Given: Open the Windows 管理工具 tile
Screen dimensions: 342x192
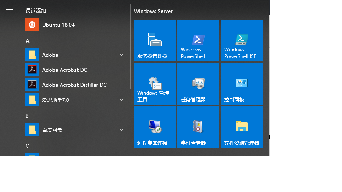Looking at the screenshot, I should pyautogui.click(x=155, y=84).
